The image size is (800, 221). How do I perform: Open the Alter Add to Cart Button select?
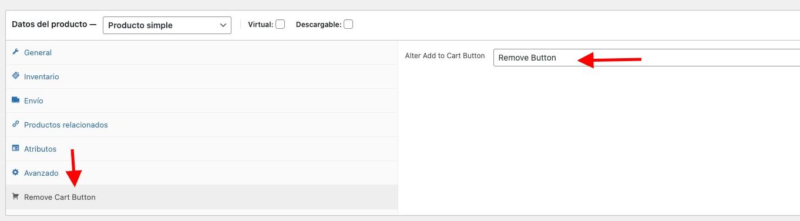point(646,58)
